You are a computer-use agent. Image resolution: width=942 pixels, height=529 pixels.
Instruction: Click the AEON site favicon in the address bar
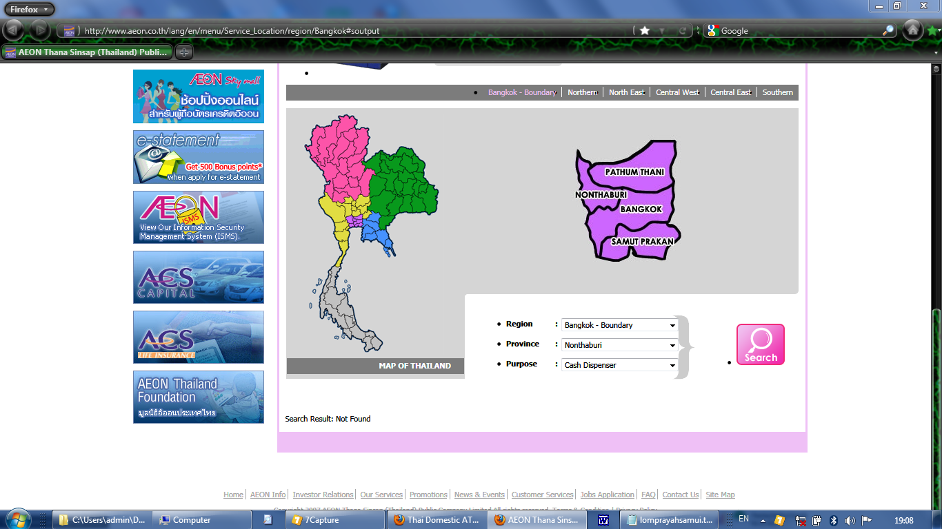click(x=69, y=30)
